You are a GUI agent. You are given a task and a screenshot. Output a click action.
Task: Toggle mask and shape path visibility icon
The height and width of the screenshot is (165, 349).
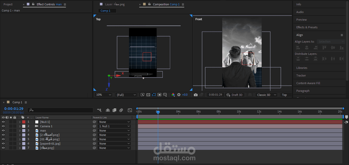(x=154, y=95)
